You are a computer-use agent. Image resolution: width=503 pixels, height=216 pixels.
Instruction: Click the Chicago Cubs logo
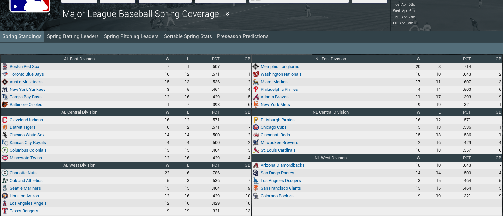pyautogui.click(x=256, y=127)
